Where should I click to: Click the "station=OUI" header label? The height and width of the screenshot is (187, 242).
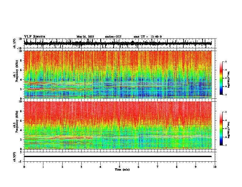point(113,37)
